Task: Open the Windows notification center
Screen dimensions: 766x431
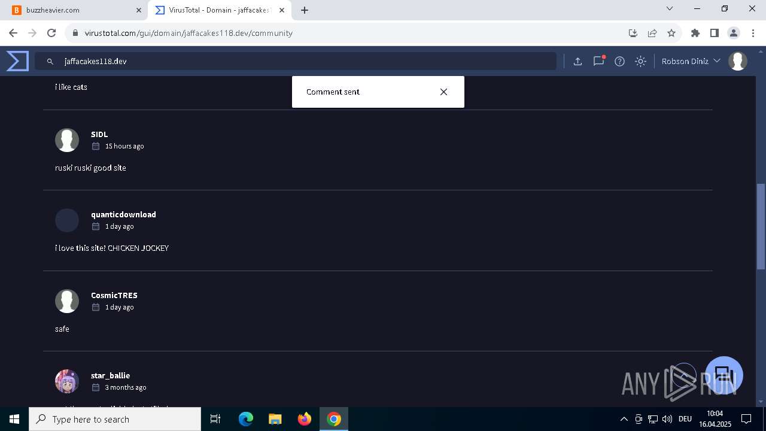Action: (746, 419)
